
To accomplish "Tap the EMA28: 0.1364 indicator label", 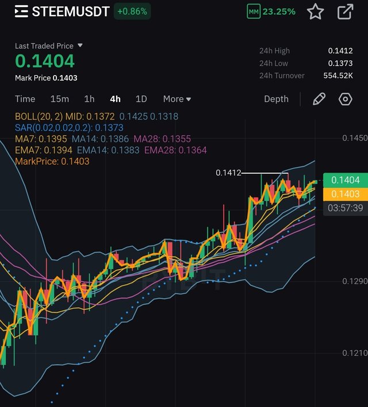I will pos(175,150).
